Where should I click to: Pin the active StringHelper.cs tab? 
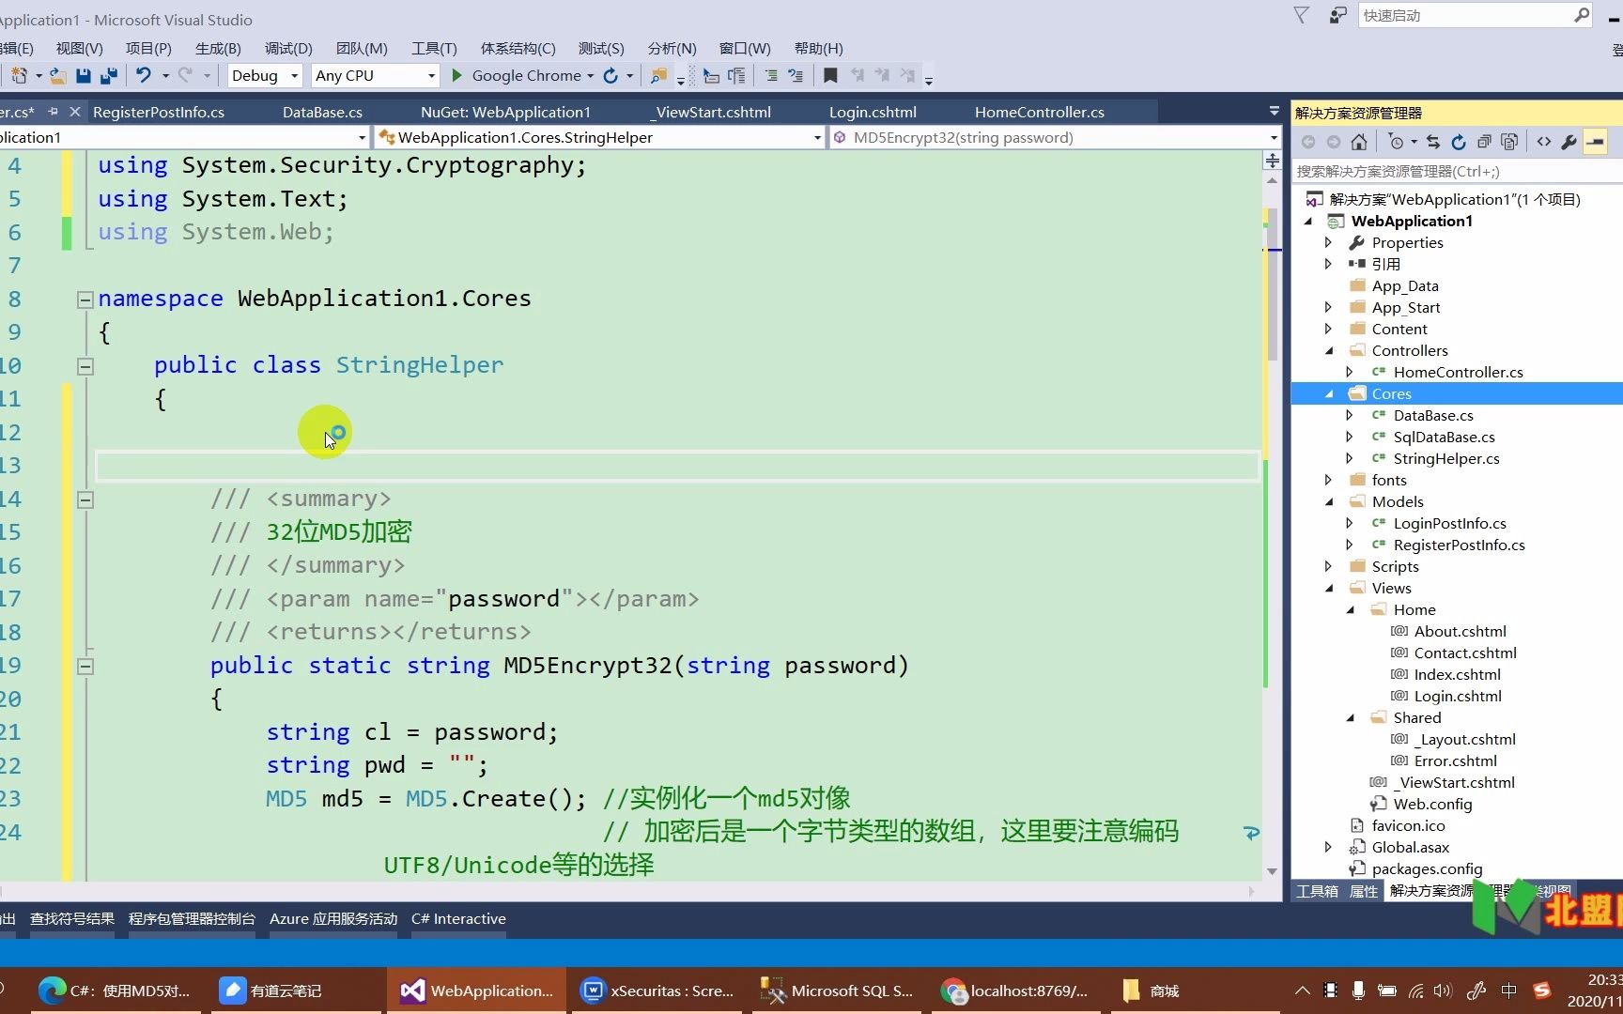tap(53, 112)
